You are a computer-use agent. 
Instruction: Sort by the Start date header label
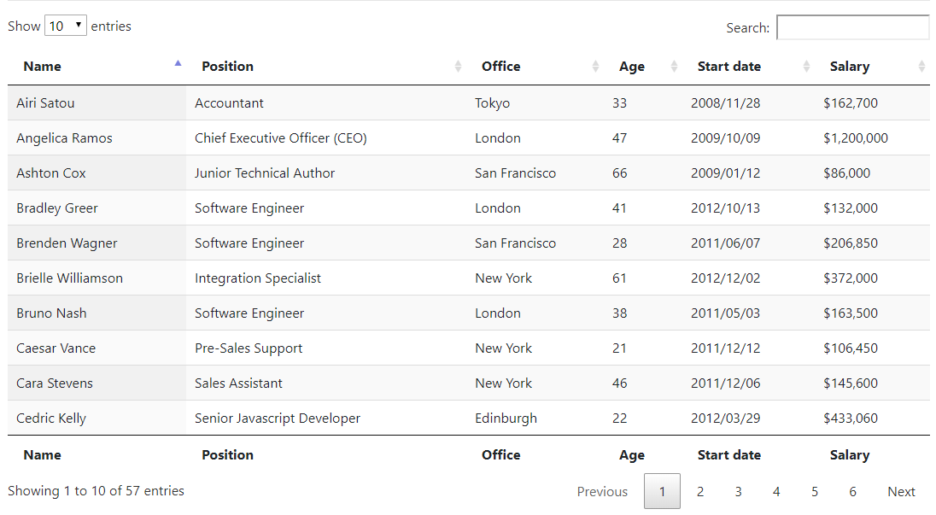click(728, 67)
